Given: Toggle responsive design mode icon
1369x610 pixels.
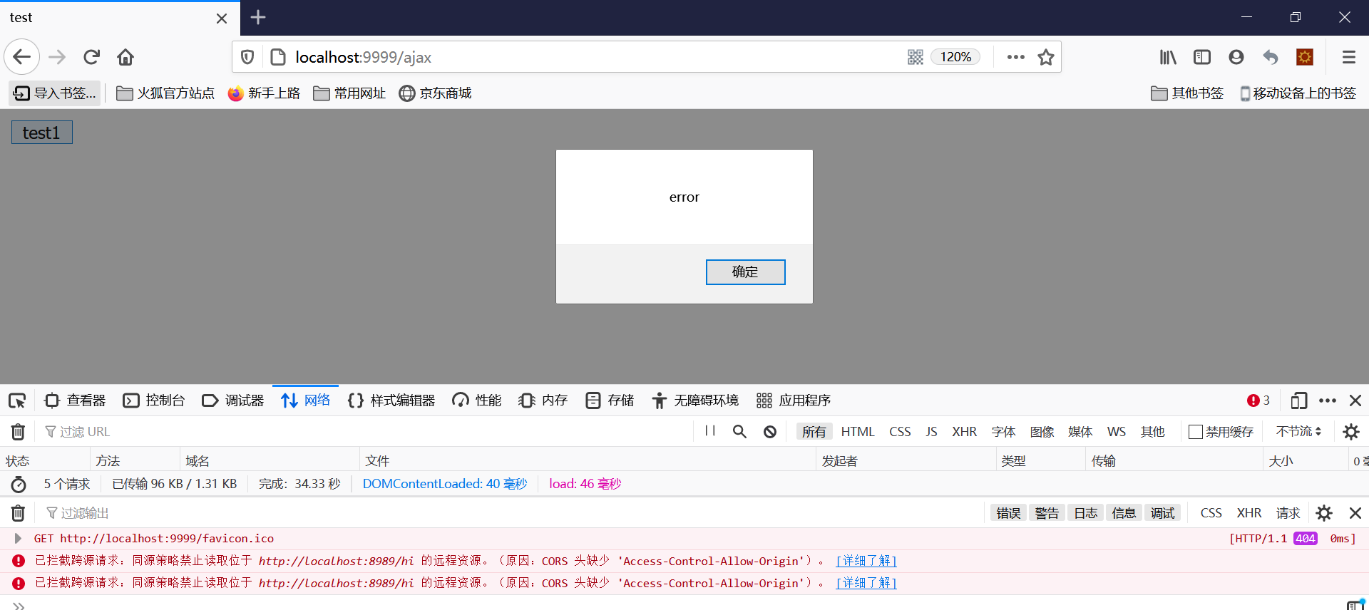Looking at the screenshot, I should point(1298,400).
